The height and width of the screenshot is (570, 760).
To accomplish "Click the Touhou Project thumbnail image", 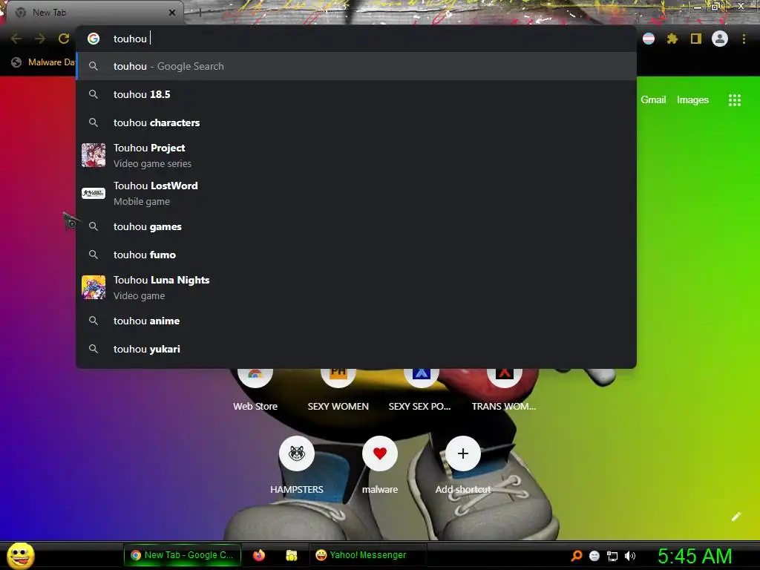I will click(94, 156).
